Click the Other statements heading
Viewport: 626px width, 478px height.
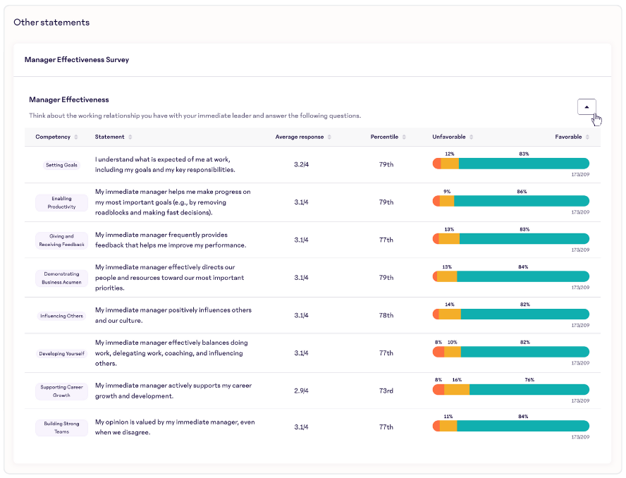tap(51, 23)
